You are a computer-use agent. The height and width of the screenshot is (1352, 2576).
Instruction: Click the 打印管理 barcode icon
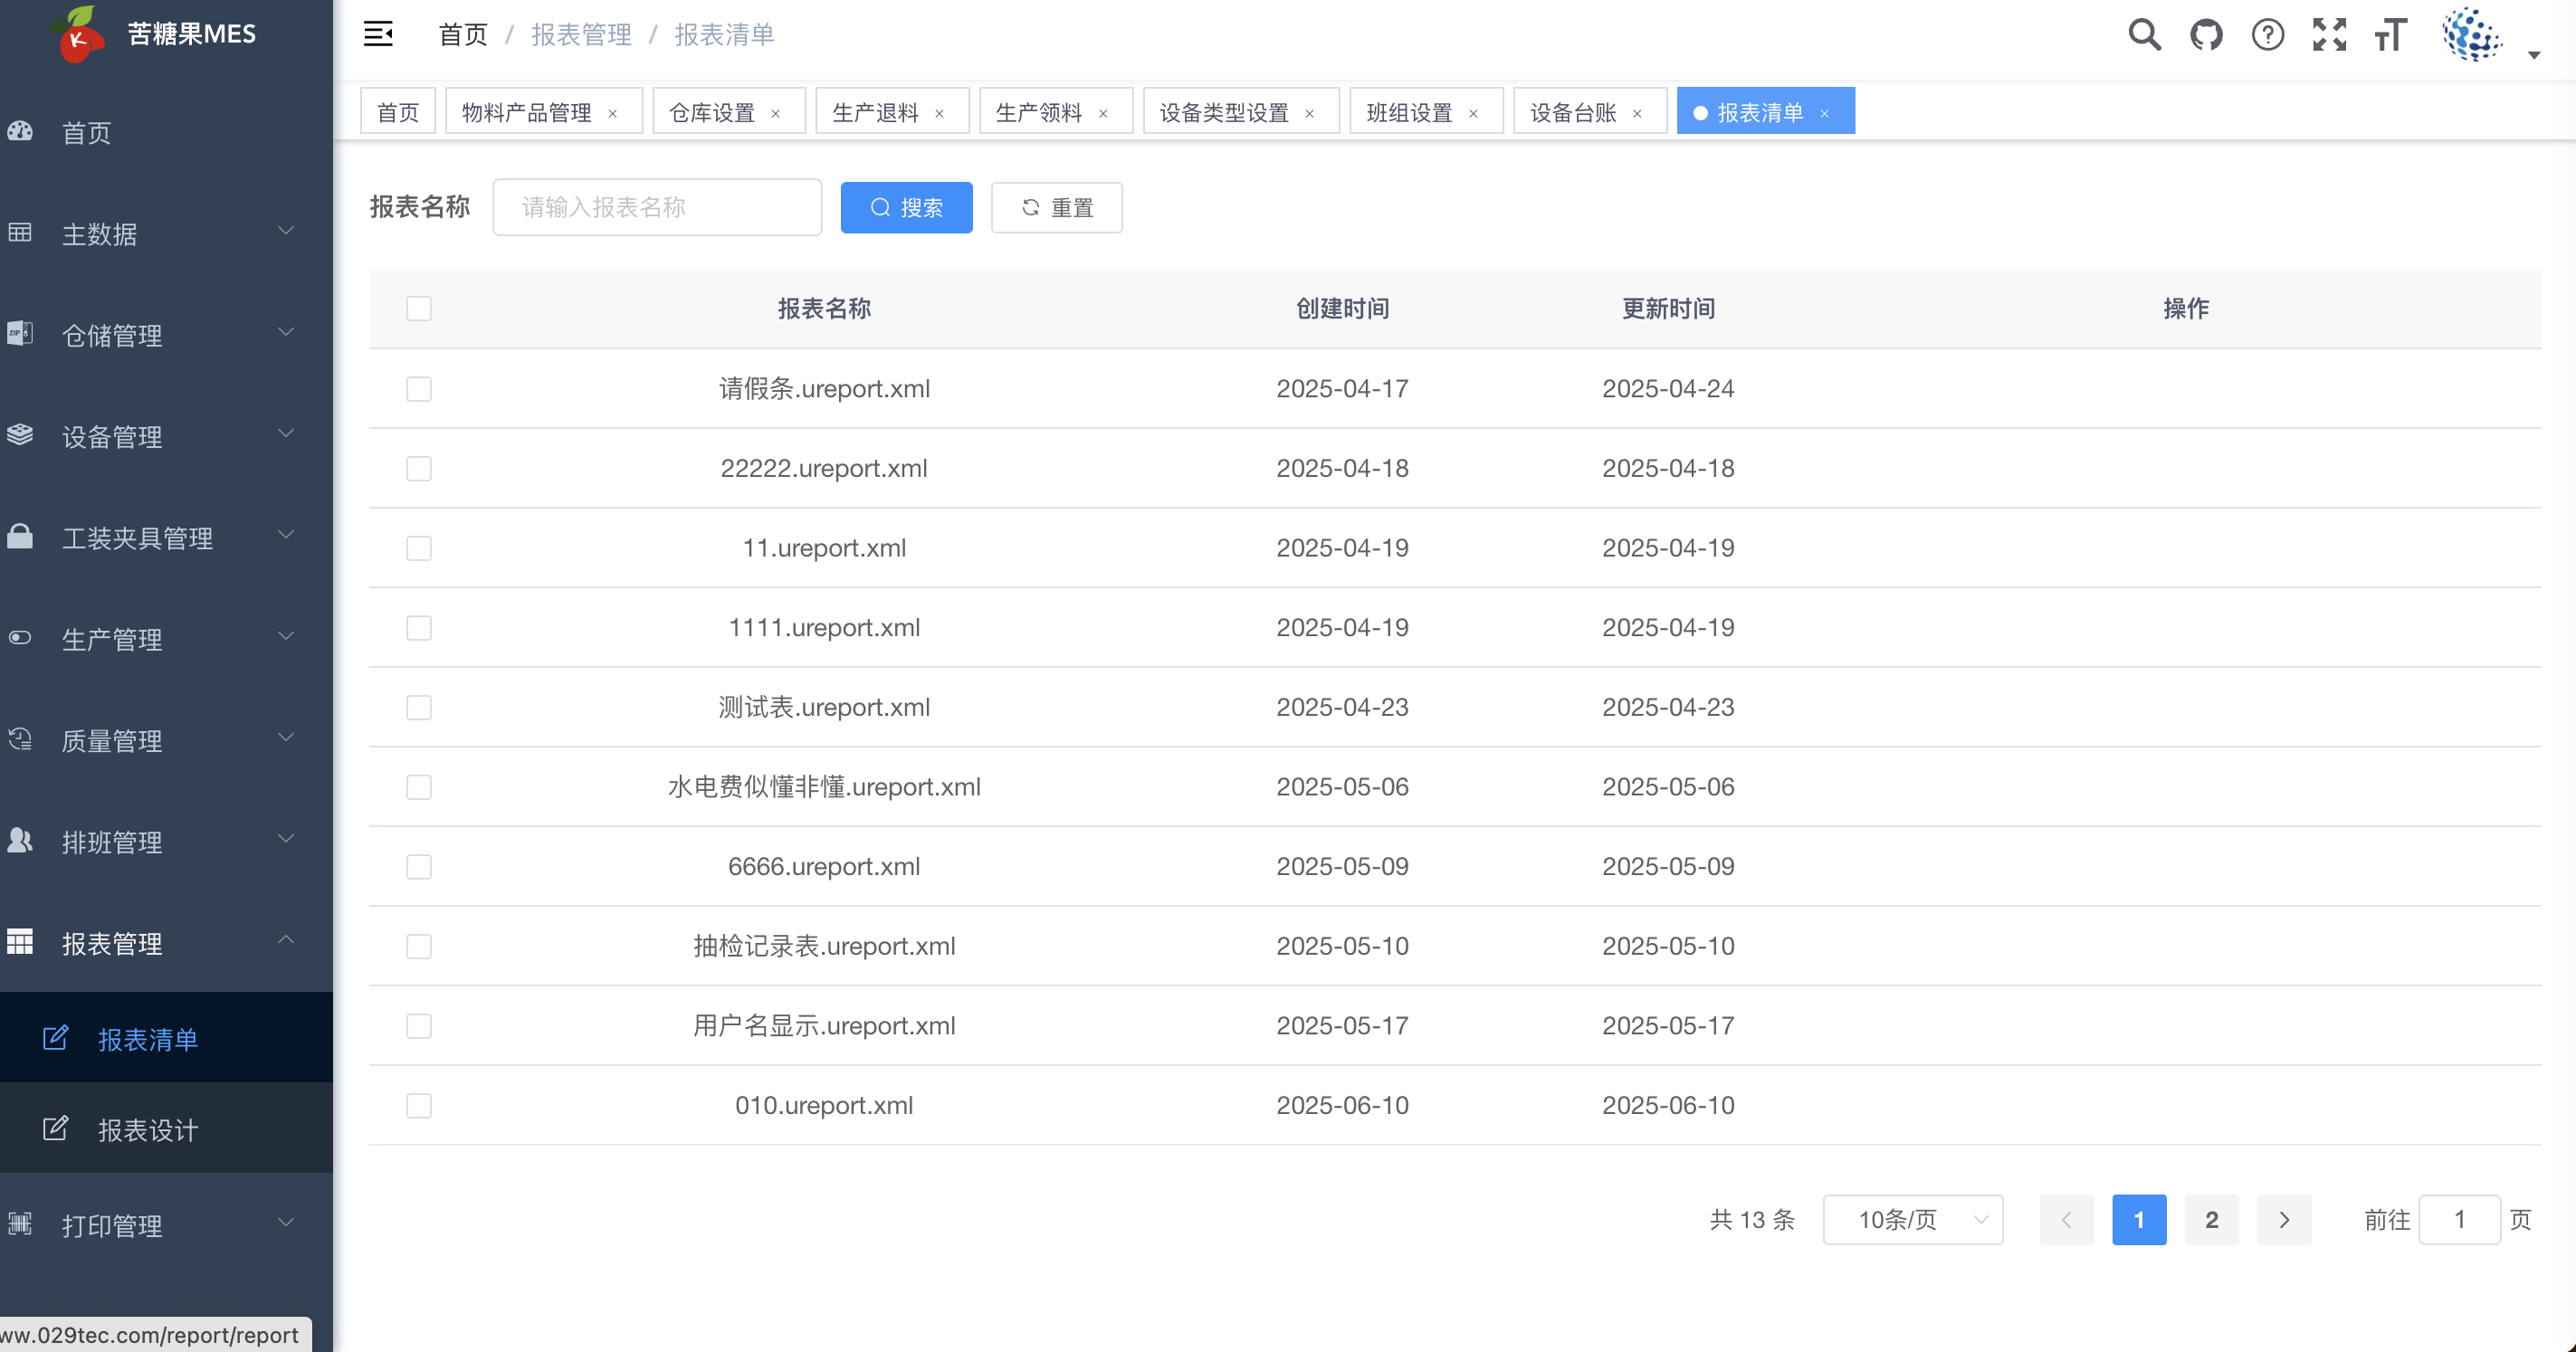[20, 1223]
